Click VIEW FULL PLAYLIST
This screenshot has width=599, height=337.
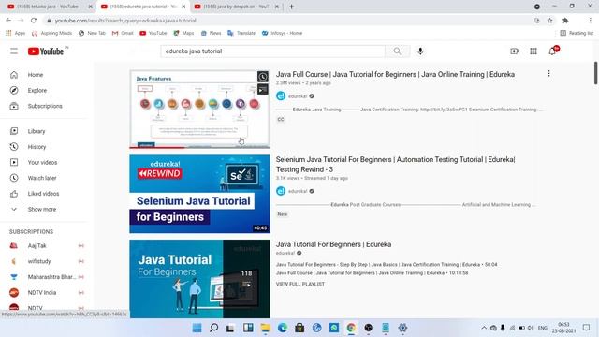pos(300,284)
